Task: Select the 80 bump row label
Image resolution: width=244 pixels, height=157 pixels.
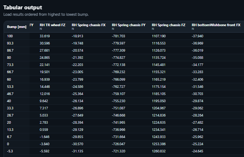Action: click(x=9, y=58)
